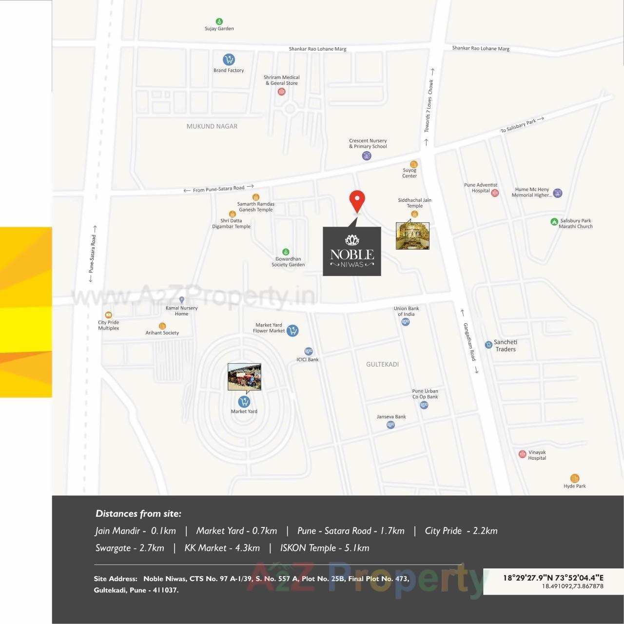This screenshot has width=624, height=624.
Task: Open the Market Yard photo thumbnail
Action: (245, 376)
